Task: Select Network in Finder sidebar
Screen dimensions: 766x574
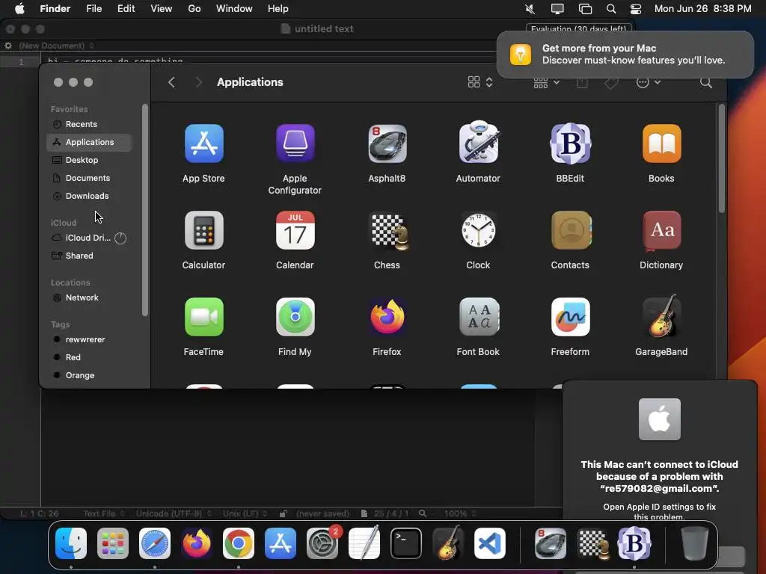Action: coord(90,297)
